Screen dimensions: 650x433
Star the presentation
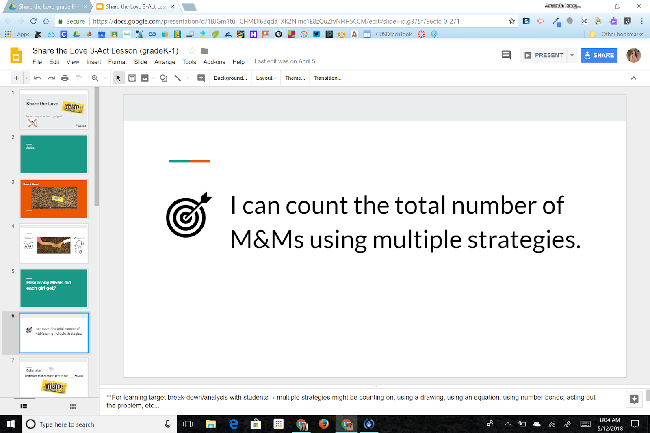pos(192,51)
